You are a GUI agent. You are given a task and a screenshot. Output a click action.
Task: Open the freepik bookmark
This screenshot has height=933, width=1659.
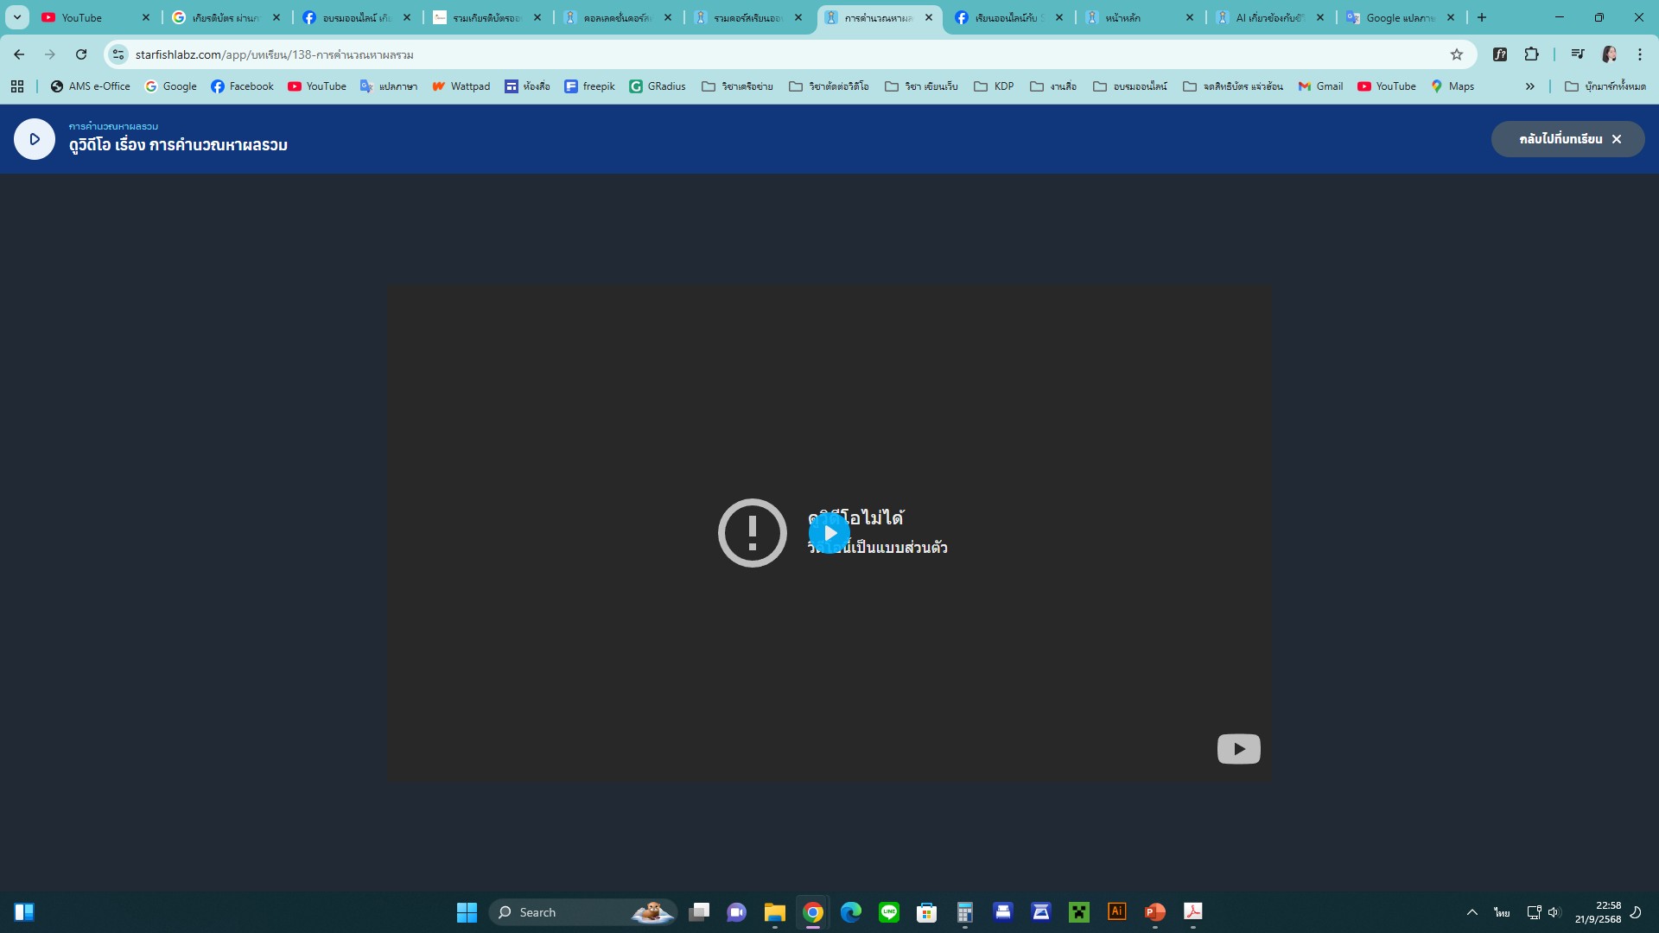(589, 86)
